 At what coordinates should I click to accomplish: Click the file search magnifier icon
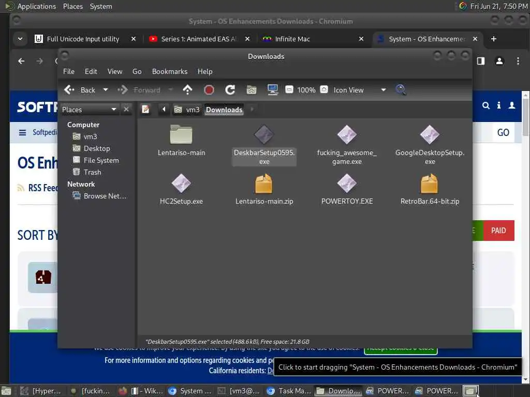point(401,90)
